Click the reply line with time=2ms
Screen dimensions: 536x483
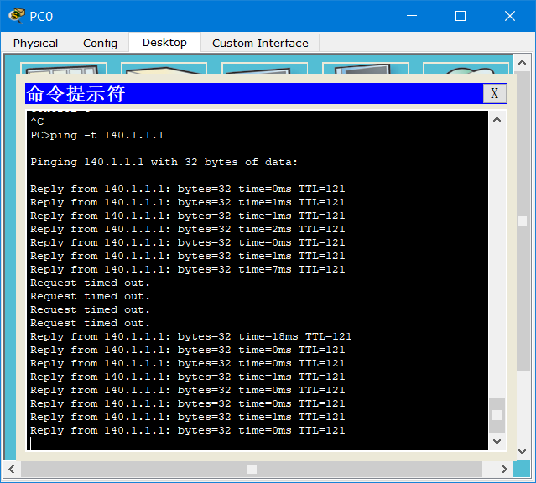(187, 229)
